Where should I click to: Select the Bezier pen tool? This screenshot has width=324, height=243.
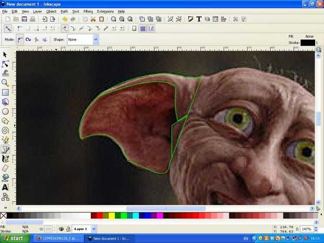click(x=5, y=149)
